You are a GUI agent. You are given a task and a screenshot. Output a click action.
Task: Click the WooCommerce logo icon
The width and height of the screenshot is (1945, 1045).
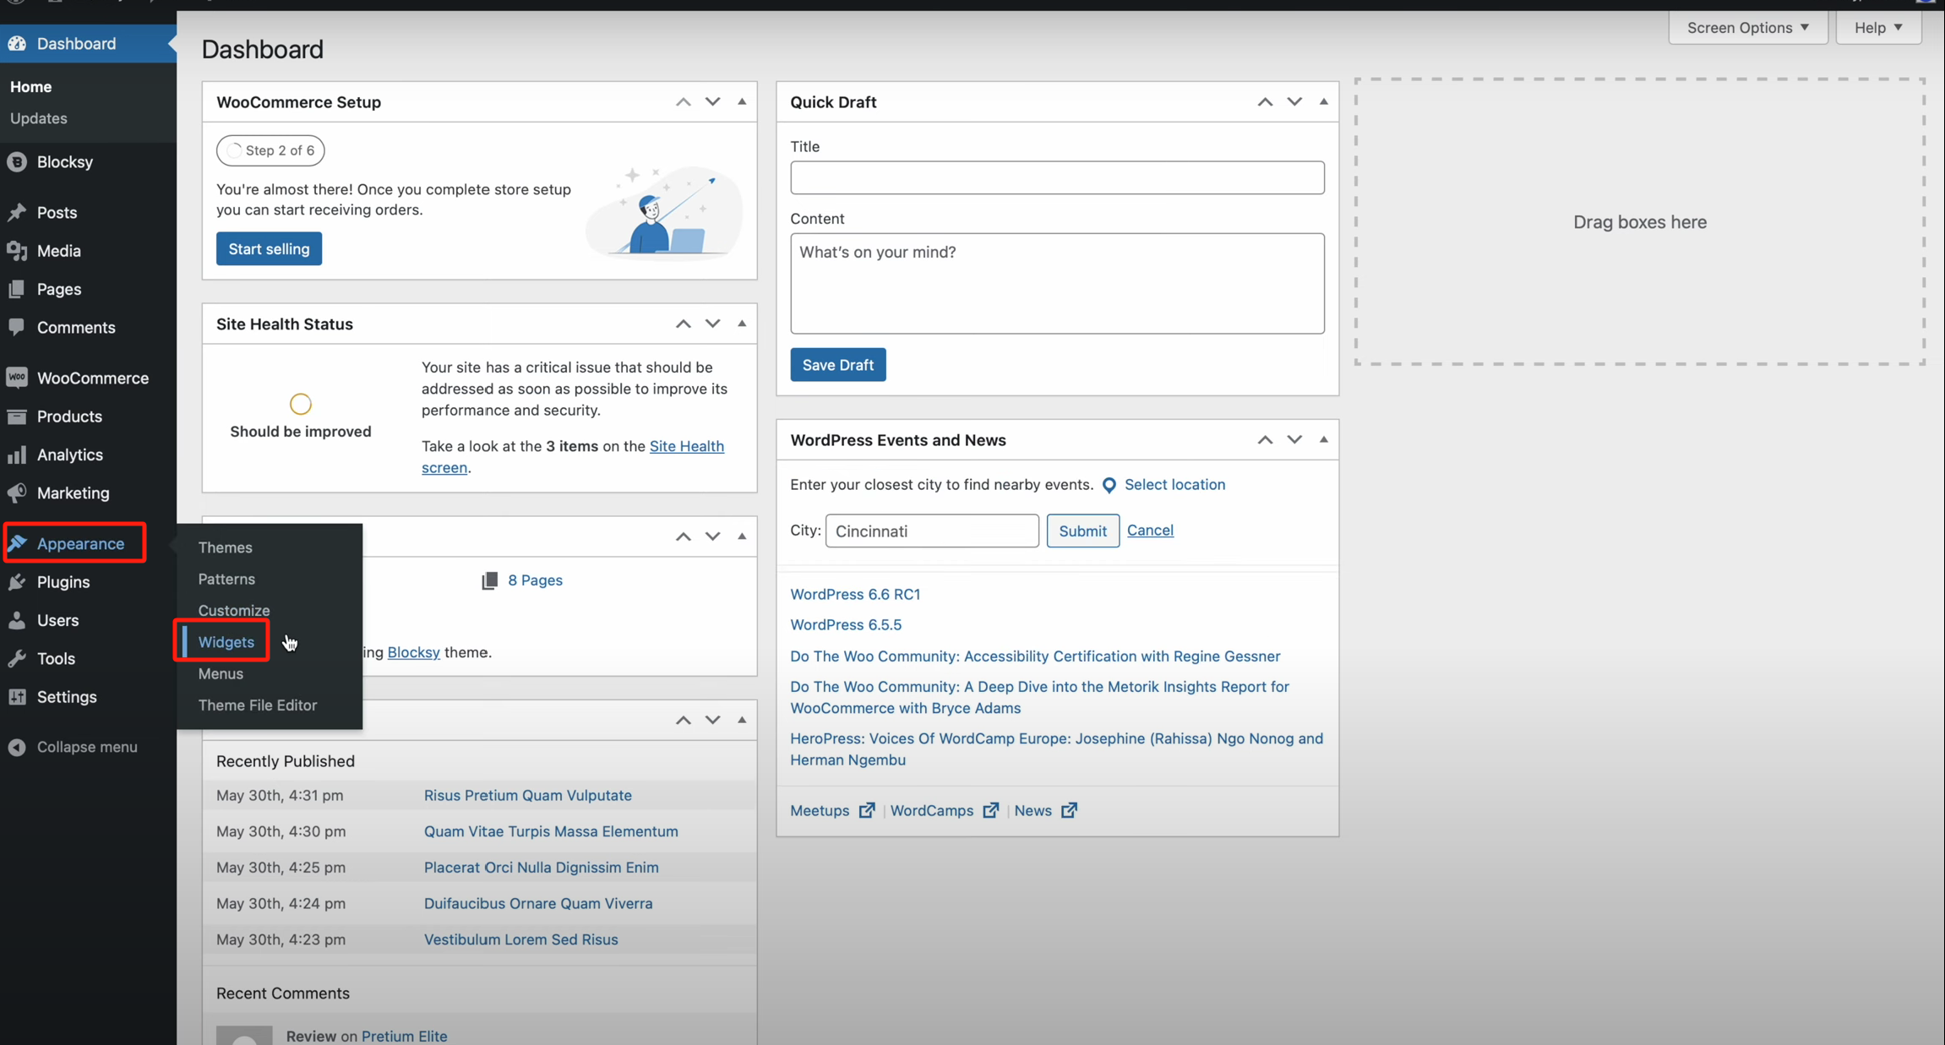(x=17, y=378)
